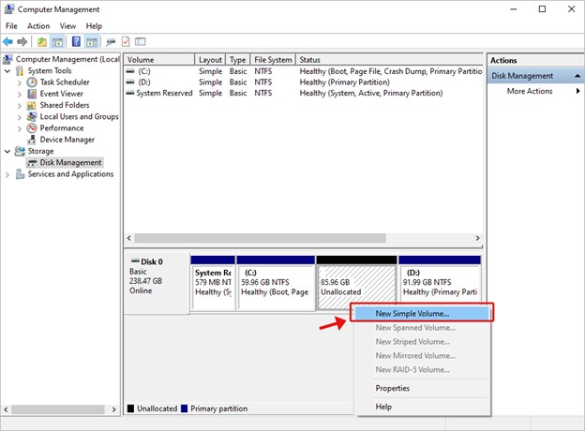Click the blue Primary partition legend swatch

(x=184, y=409)
